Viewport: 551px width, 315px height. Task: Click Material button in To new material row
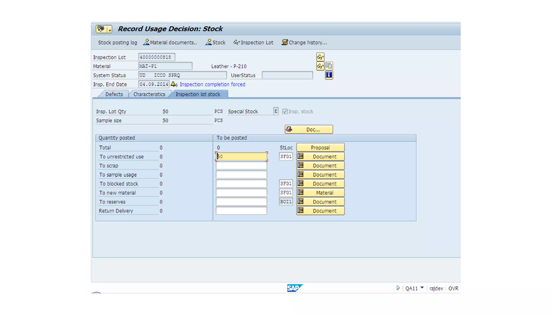point(320,193)
